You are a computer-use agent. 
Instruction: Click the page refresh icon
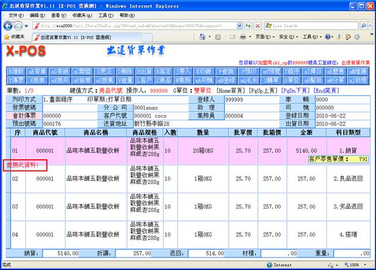248,26
